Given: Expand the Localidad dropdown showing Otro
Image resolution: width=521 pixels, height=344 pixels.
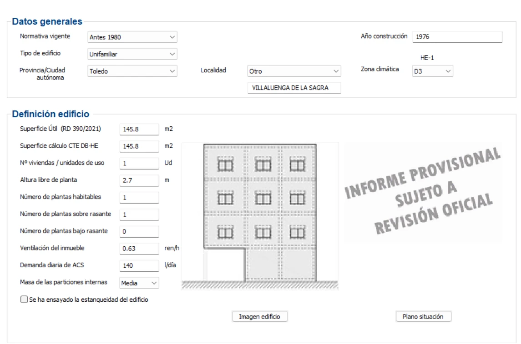Looking at the screenshot, I should pos(294,71).
